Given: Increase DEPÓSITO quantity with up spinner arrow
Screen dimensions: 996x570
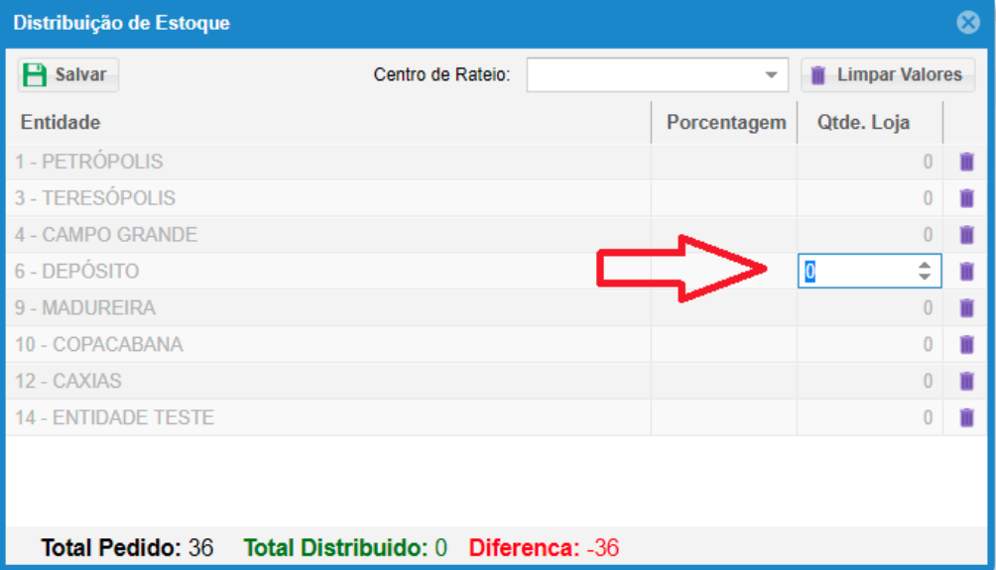Looking at the screenshot, I should click(x=925, y=265).
